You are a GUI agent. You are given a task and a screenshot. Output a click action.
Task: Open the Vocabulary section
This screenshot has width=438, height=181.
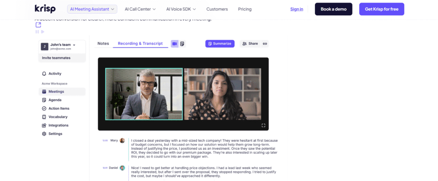click(x=55, y=117)
